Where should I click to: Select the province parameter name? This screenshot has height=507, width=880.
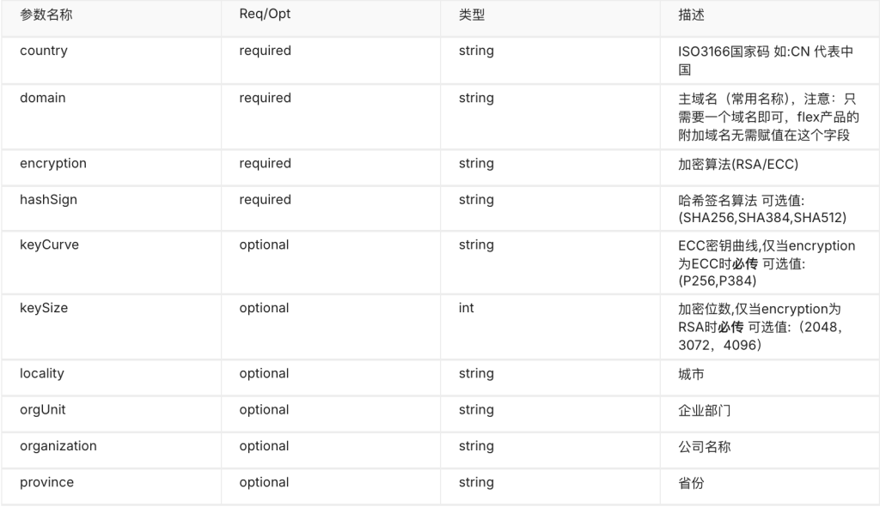(x=47, y=482)
